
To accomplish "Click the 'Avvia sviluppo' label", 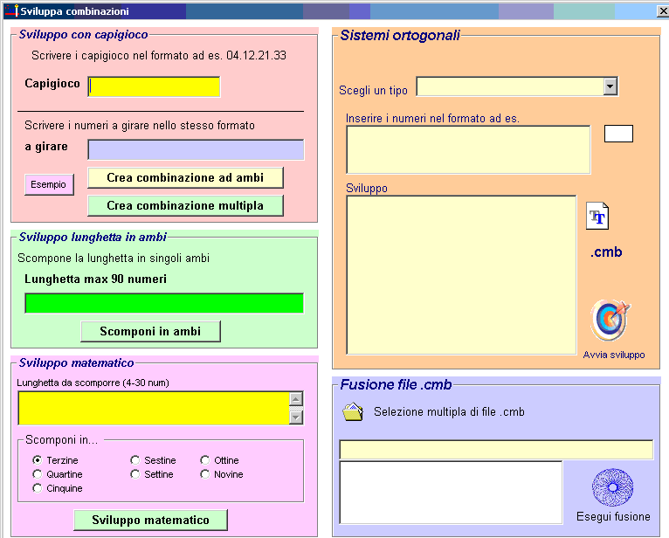I will [x=614, y=355].
